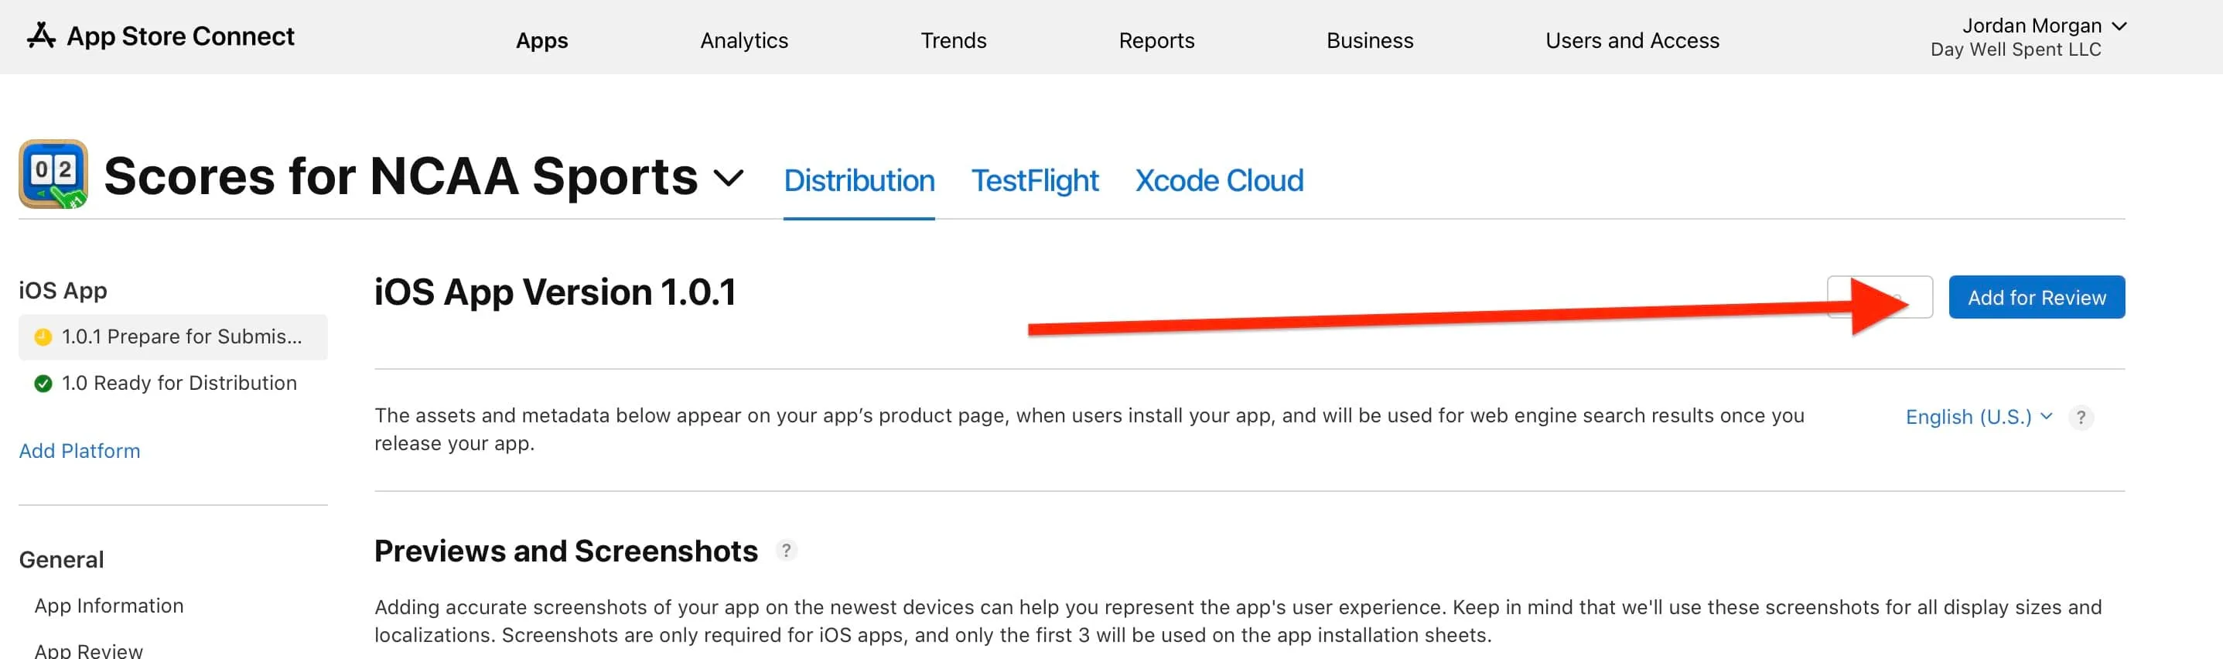Click the Add for Review button
This screenshot has width=2223, height=659.
coord(2036,298)
